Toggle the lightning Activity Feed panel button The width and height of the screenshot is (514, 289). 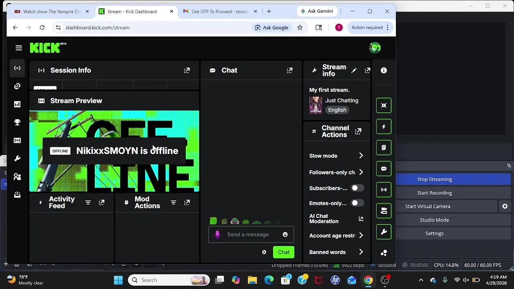click(384, 126)
